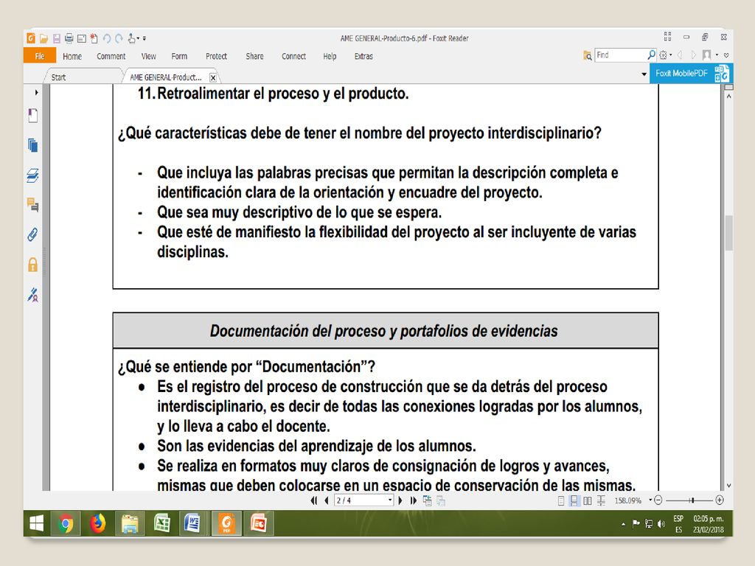755x566 pixels.
Task: Open the Digital Signatures panel
Action: [32, 295]
